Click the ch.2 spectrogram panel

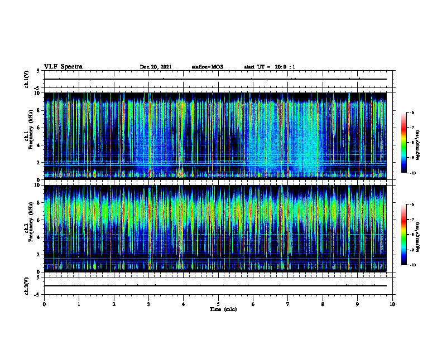pos(215,228)
